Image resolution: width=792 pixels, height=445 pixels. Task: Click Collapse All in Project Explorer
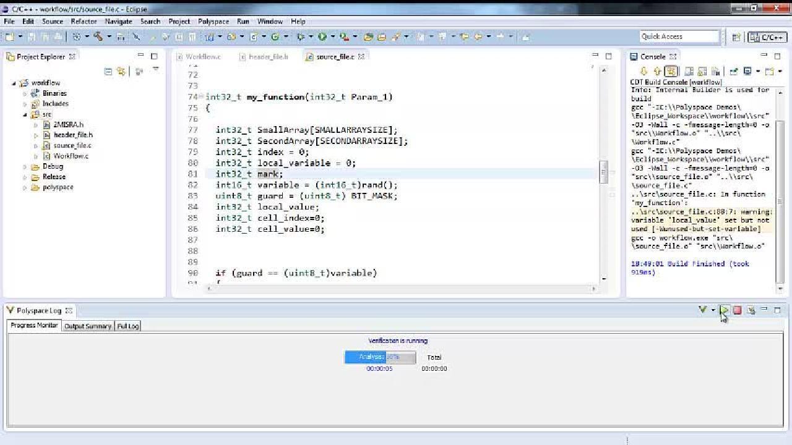point(108,72)
